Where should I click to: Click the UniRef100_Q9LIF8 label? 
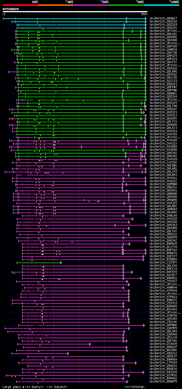click(163, 172)
